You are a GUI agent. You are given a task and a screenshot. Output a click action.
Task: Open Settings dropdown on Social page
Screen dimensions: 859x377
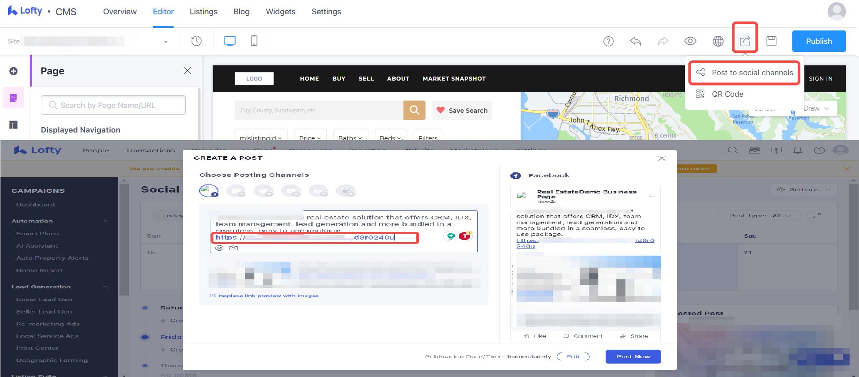[x=803, y=190]
